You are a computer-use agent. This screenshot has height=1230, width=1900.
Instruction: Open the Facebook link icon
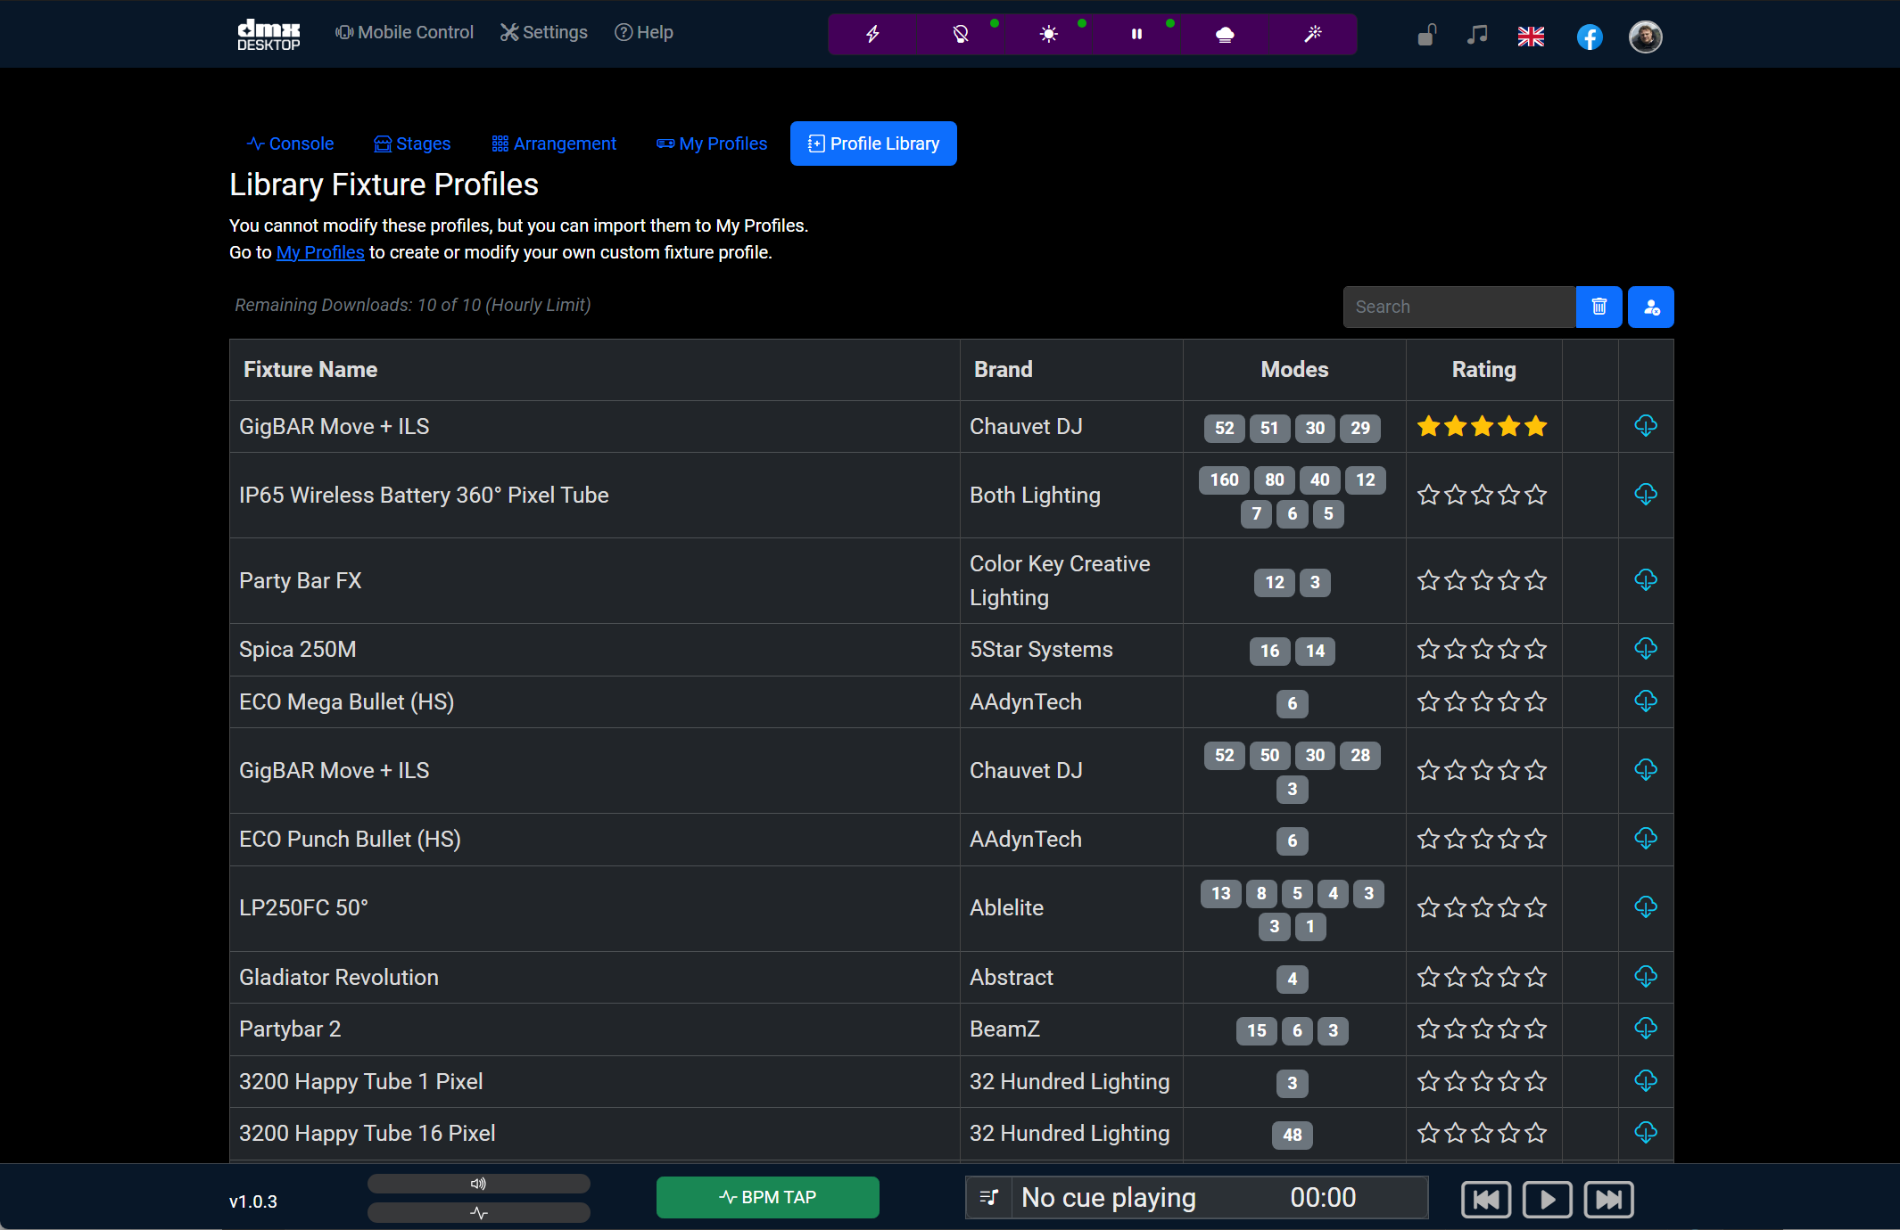coord(1589,37)
